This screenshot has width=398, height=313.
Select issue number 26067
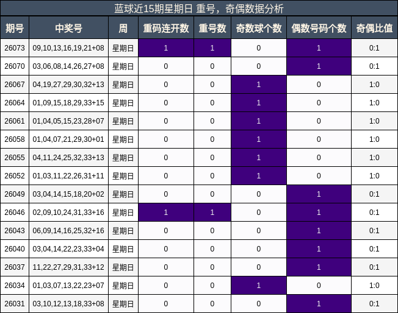[x=15, y=84]
